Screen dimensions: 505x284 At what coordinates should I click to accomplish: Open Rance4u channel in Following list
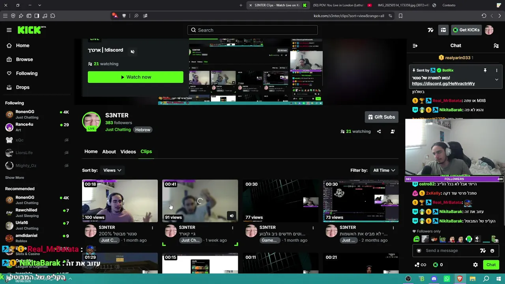click(37, 127)
